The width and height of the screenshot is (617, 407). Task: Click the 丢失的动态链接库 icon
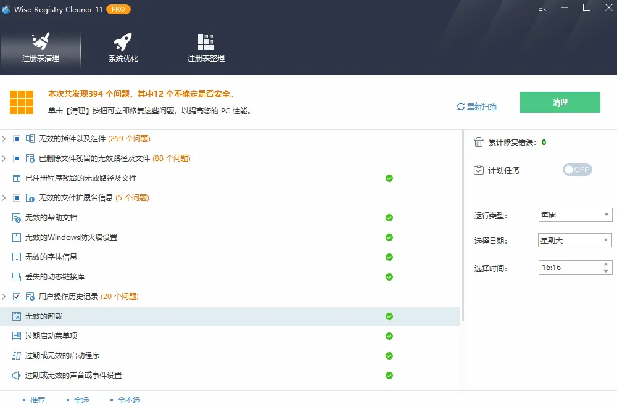[17, 277]
